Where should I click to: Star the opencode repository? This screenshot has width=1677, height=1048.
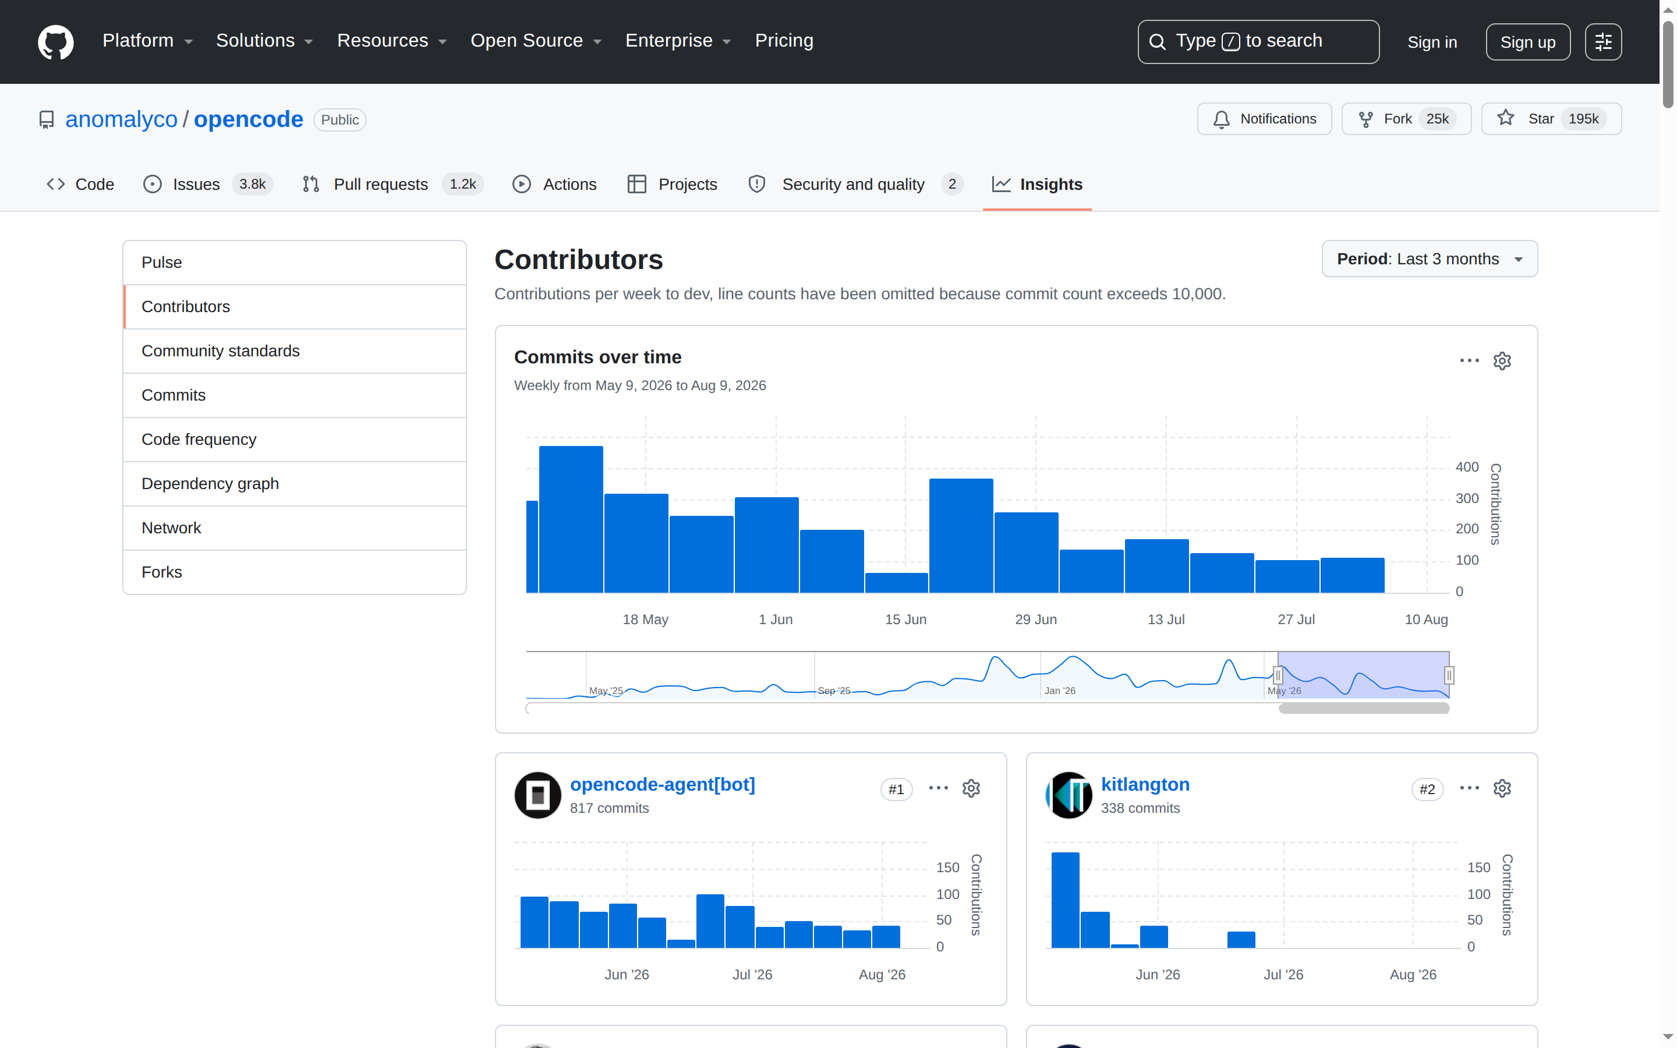pos(1551,119)
